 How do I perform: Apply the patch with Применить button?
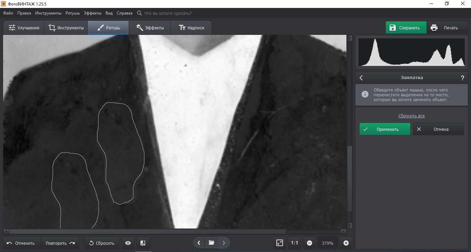[x=385, y=129]
